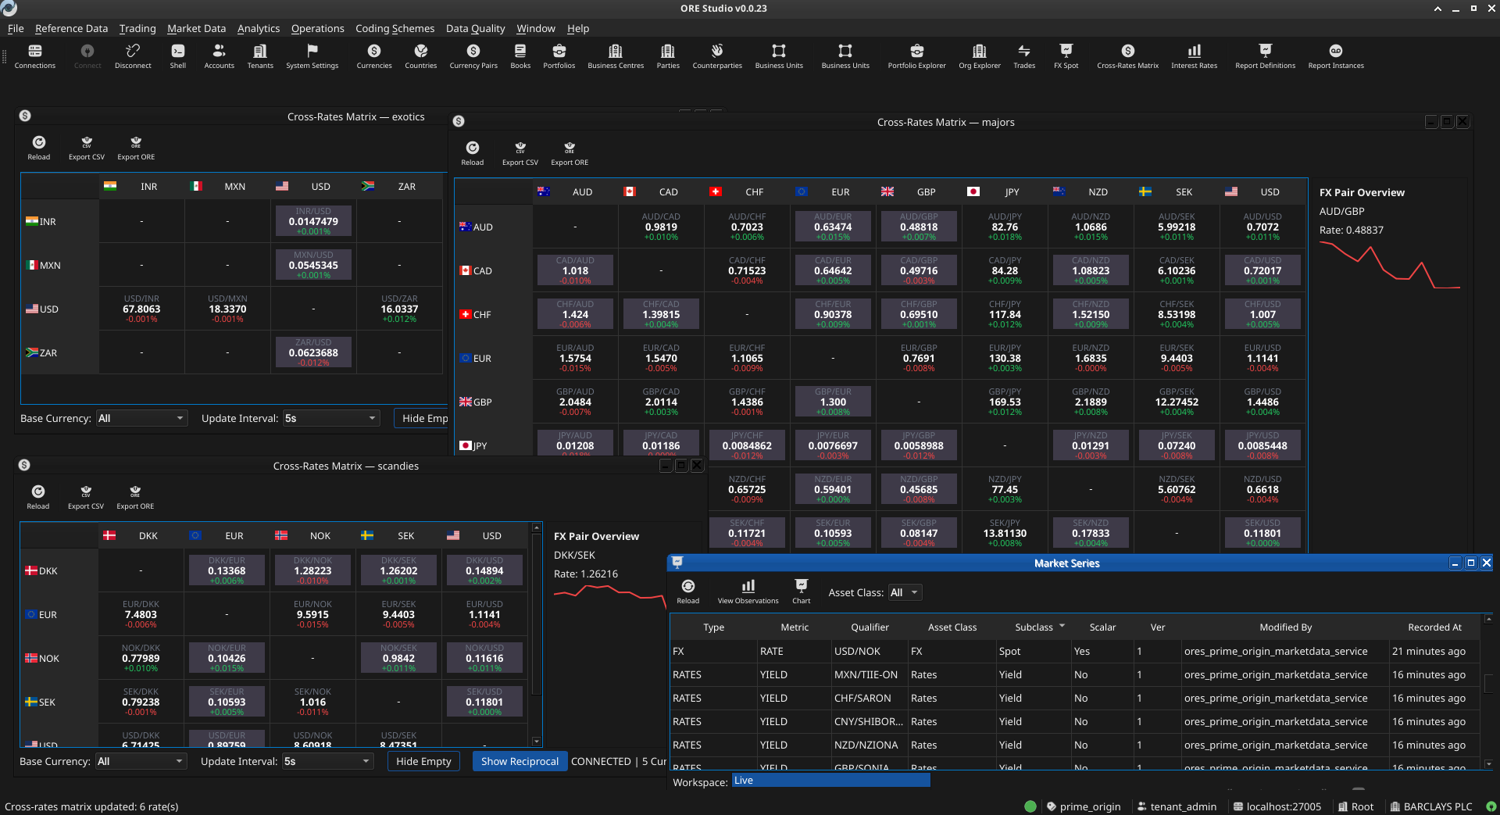Open Base Currency dropdown in exotics window
Screen dimensions: 1500x815
pyautogui.click(x=141, y=418)
